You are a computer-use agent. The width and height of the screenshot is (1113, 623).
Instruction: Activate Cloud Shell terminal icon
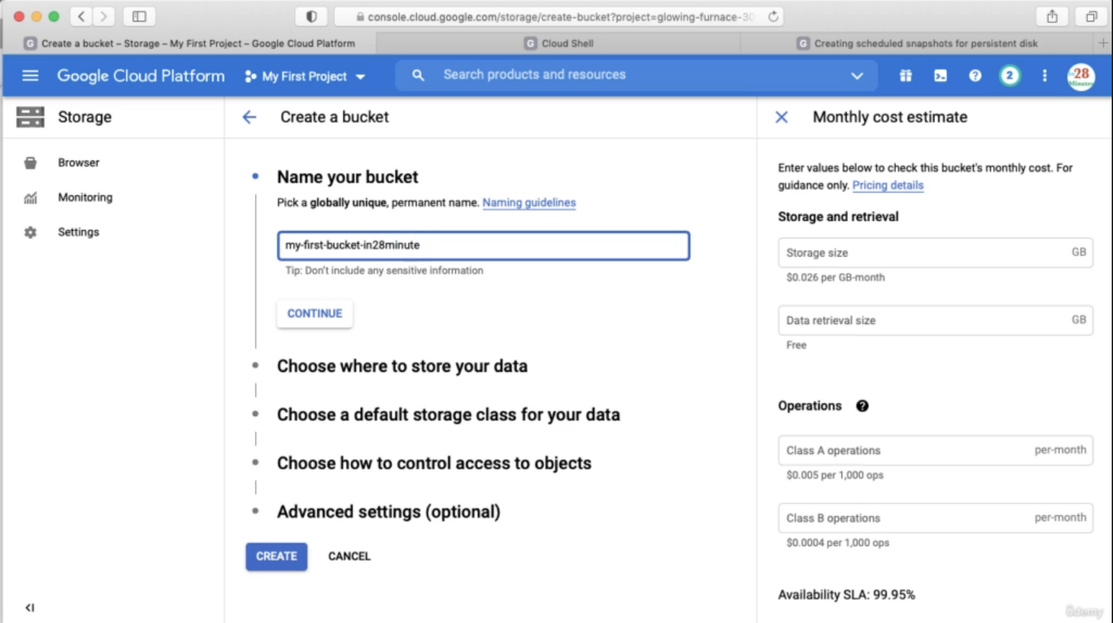pyautogui.click(x=940, y=76)
